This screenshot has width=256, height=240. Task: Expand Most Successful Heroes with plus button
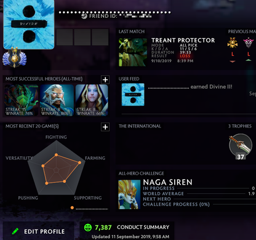click(105, 79)
